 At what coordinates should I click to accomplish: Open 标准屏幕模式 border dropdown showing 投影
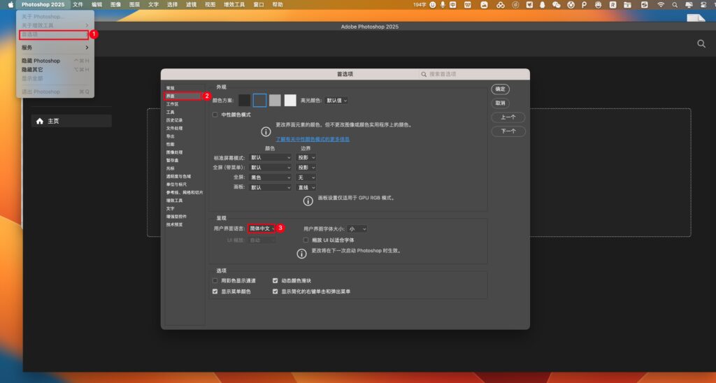coord(306,157)
